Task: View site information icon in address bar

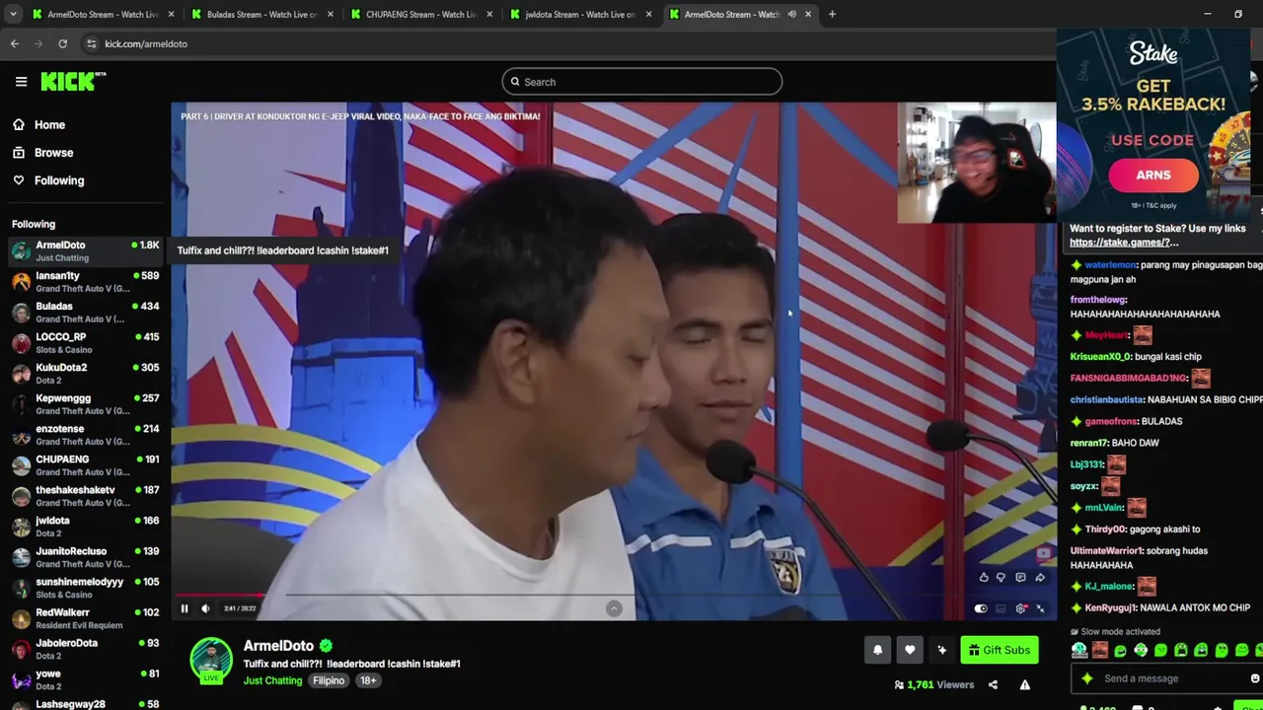Action: coord(91,43)
